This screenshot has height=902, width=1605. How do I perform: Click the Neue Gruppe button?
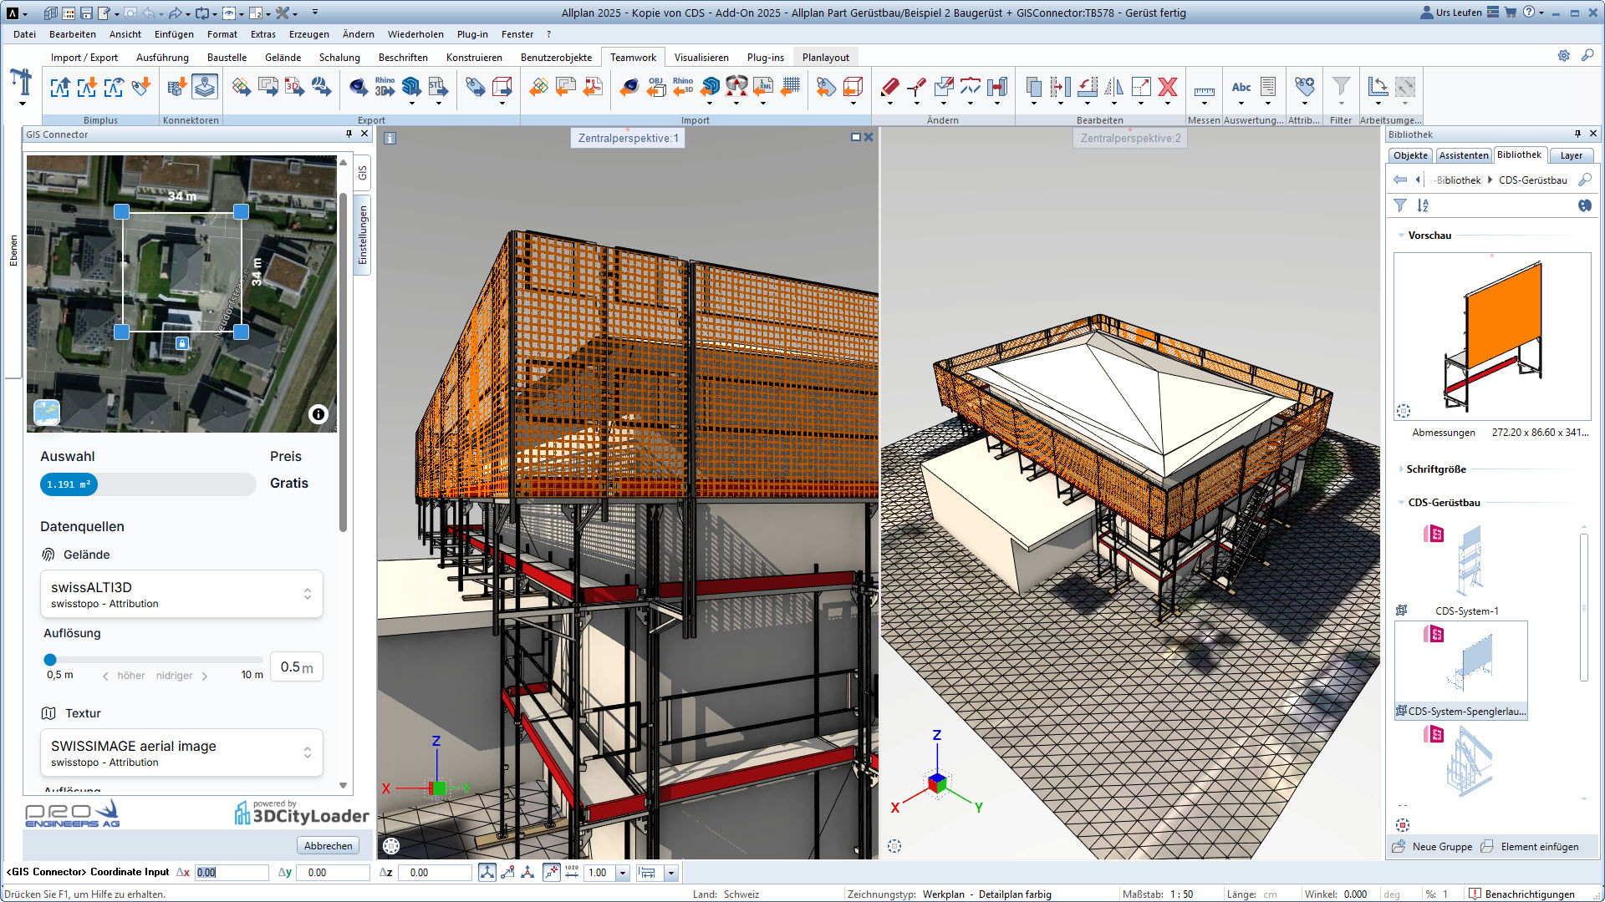[1433, 847]
